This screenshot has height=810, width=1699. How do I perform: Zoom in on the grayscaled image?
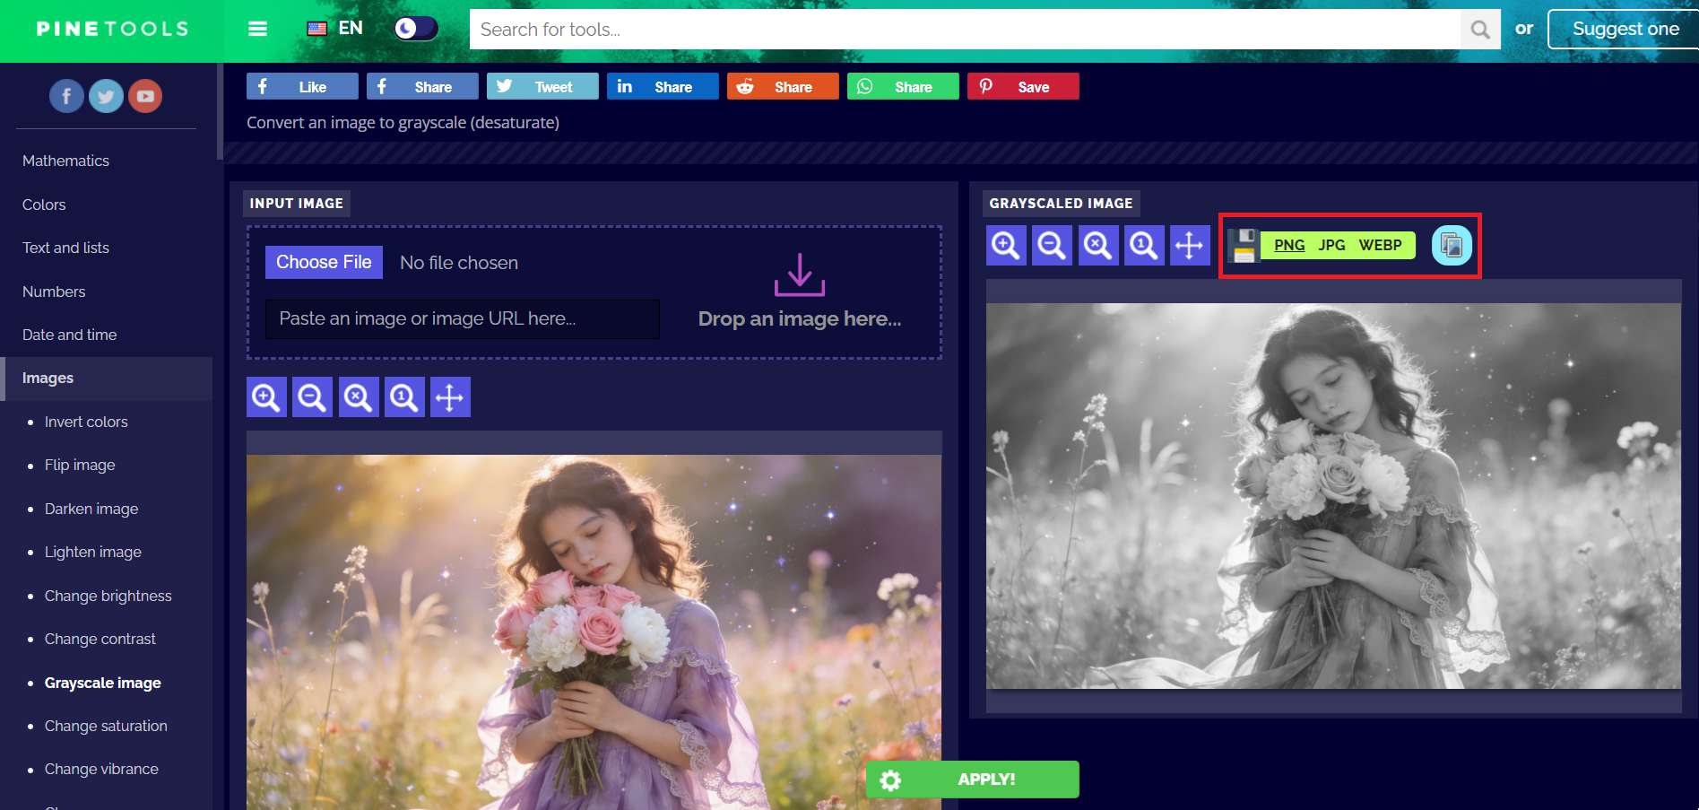click(1006, 245)
